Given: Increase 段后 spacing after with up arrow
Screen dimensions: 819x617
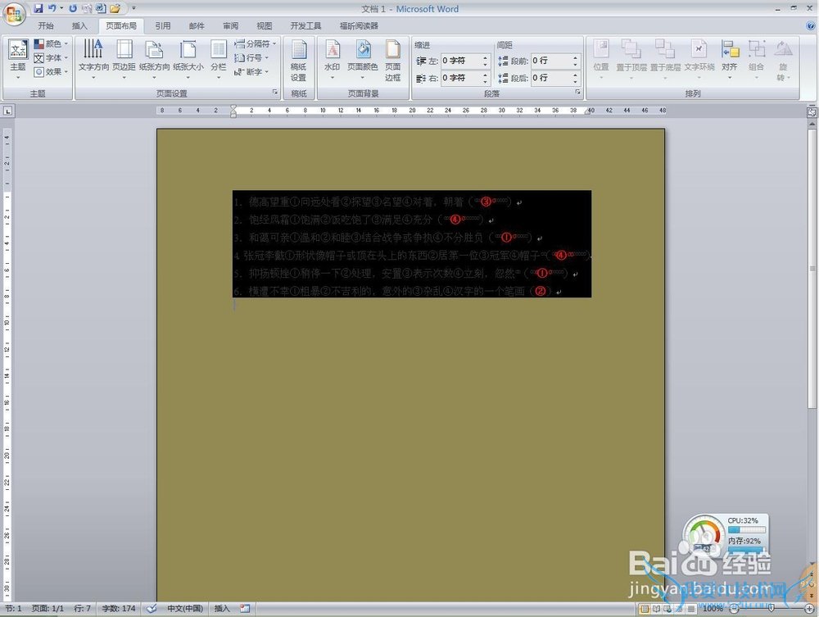Looking at the screenshot, I should click(x=575, y=75).
